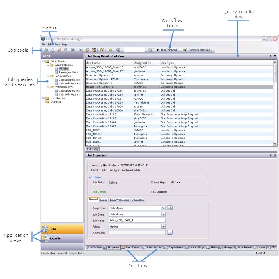279x279 pixels.
Task: Open the Job Owner dropdown
Action: pyautogui.click(x=163, y=214)
